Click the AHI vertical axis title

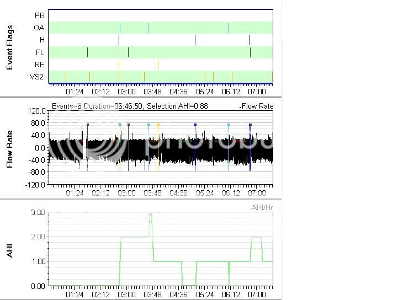pos(10,249)
